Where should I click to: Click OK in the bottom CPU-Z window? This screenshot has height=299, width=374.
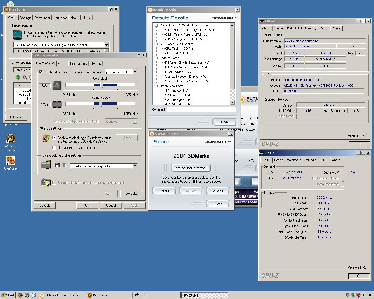coord(359,276)
